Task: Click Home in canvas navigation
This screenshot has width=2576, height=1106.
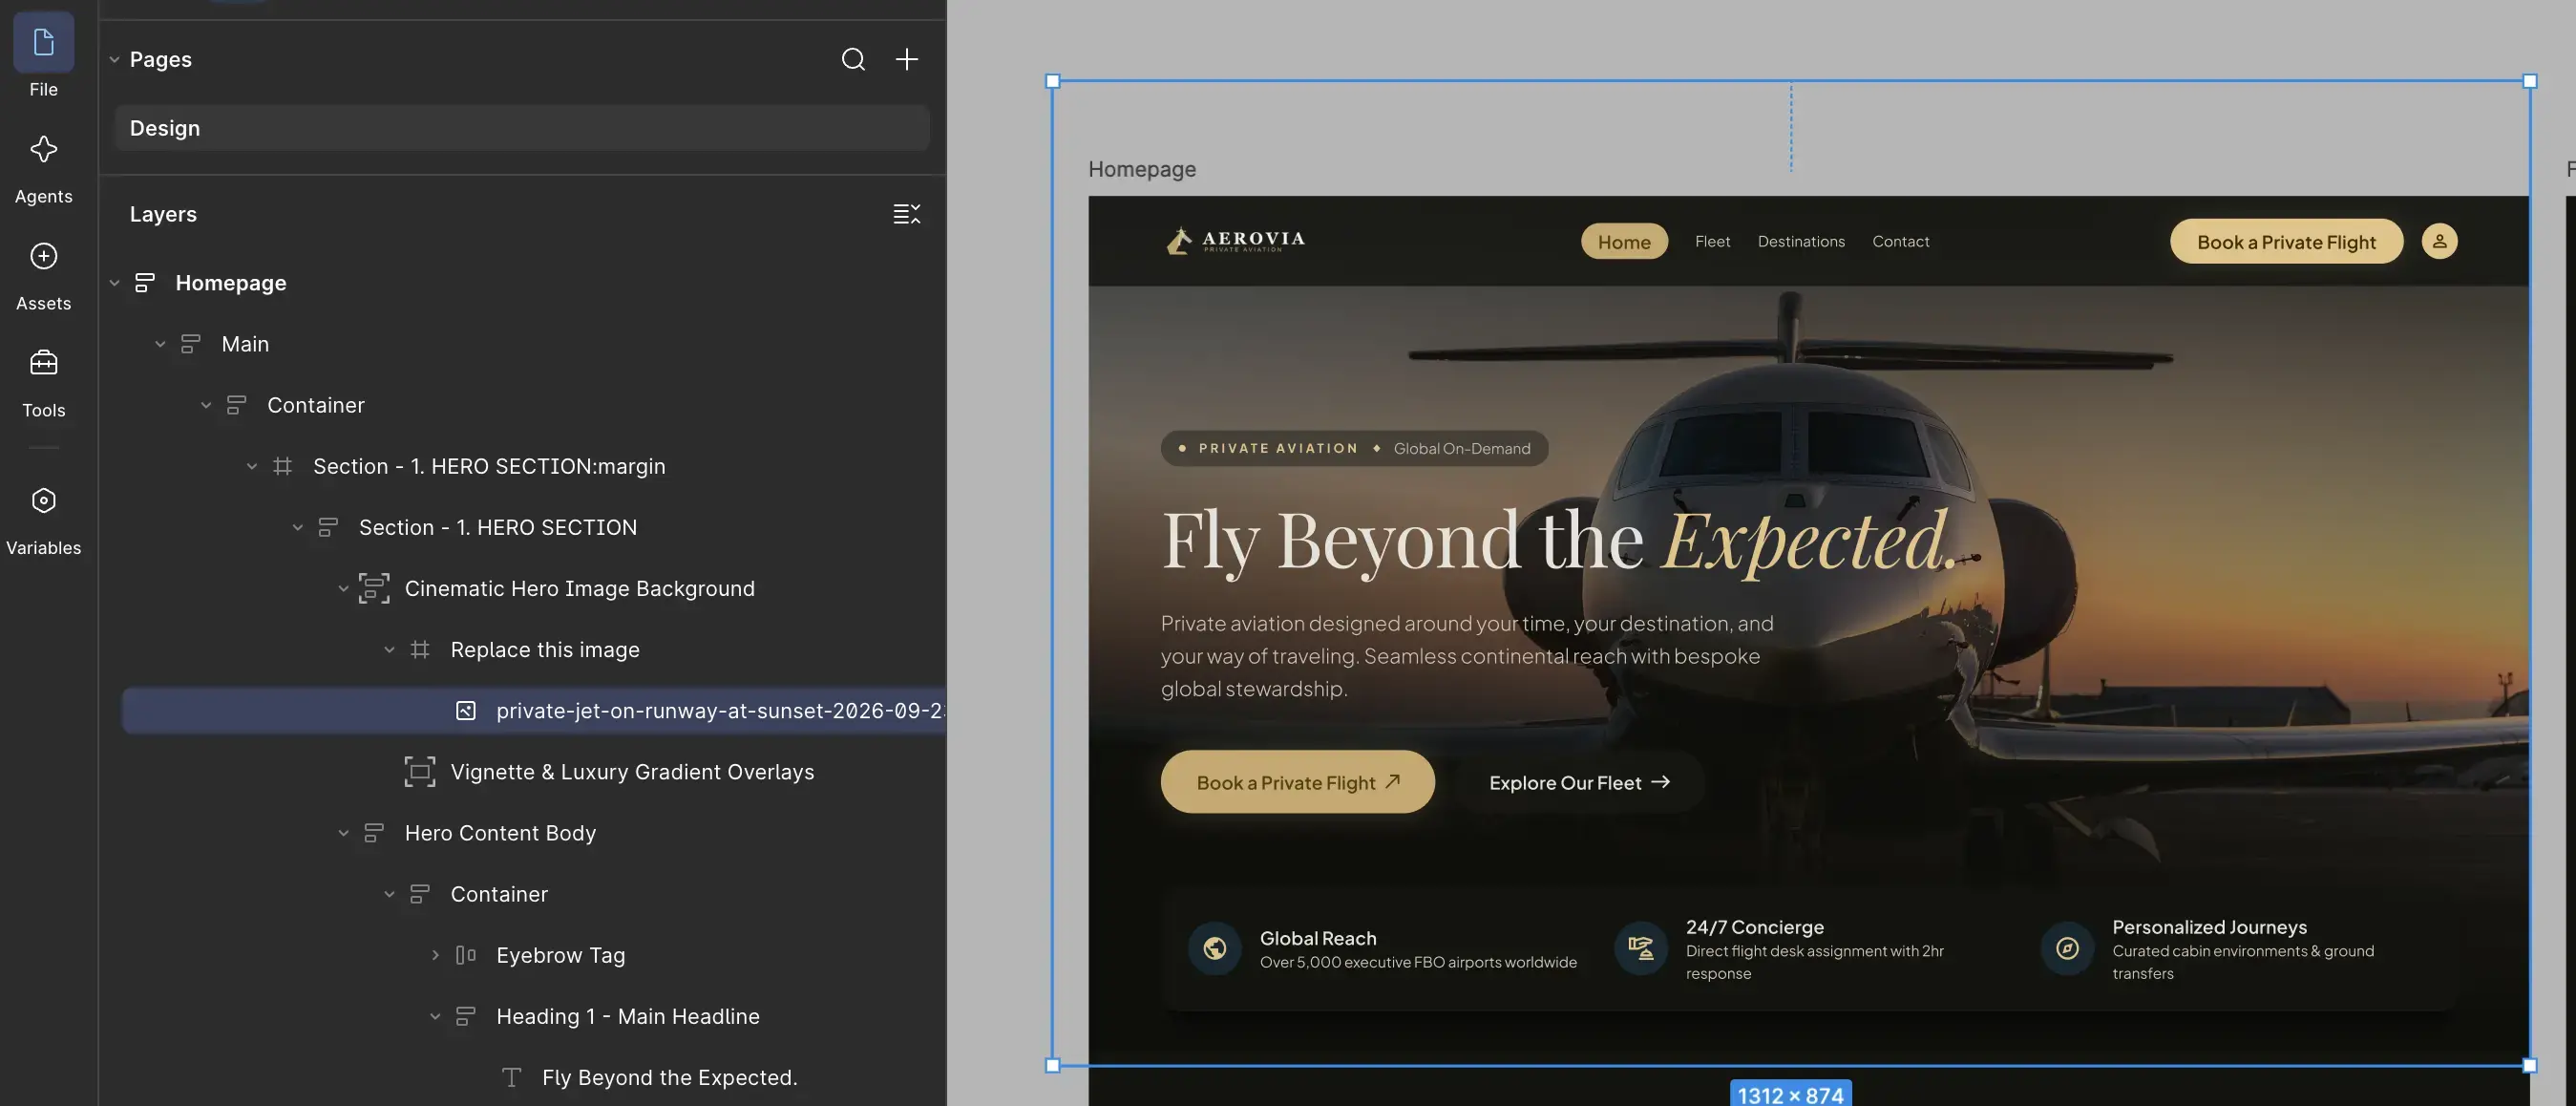Action: point(1624,241)
